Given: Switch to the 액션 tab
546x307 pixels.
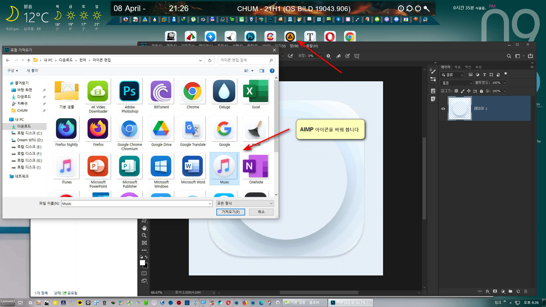Looking at the screenshot, I should (x=468, y=67).
